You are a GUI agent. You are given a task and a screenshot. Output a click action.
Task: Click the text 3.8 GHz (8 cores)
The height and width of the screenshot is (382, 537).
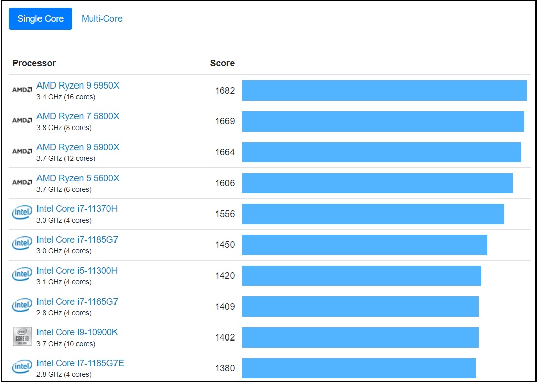click(64, 128)
